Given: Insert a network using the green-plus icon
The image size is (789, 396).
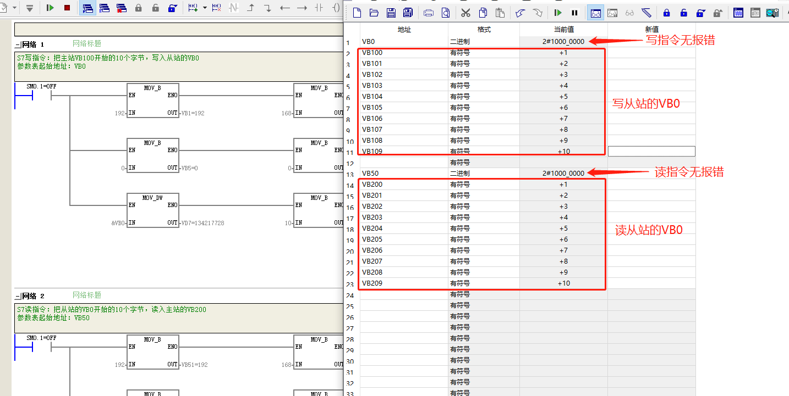Looking at the screenshot, I should click(x=193, y=8).
